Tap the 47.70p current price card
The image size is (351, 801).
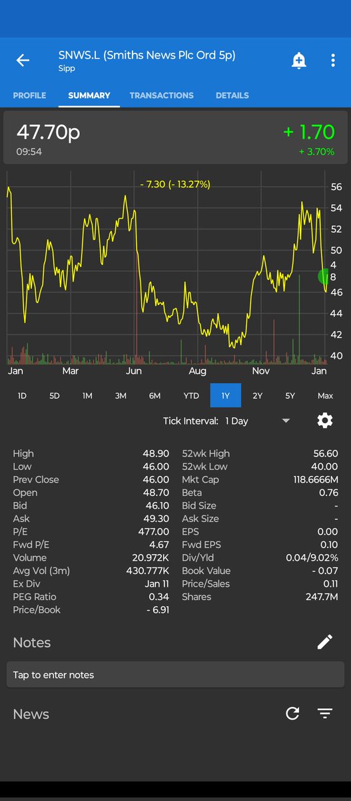(x=175, y=138)
